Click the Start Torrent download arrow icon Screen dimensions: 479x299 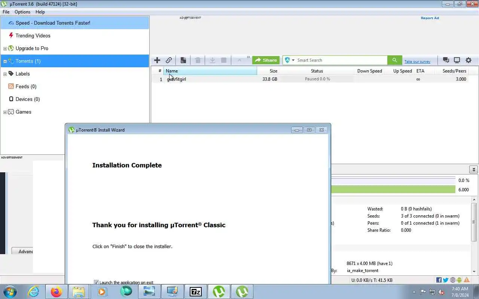[212, 60]
